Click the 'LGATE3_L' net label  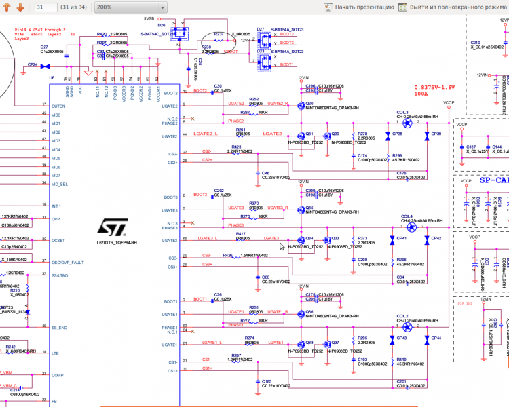tap(208, 238)
